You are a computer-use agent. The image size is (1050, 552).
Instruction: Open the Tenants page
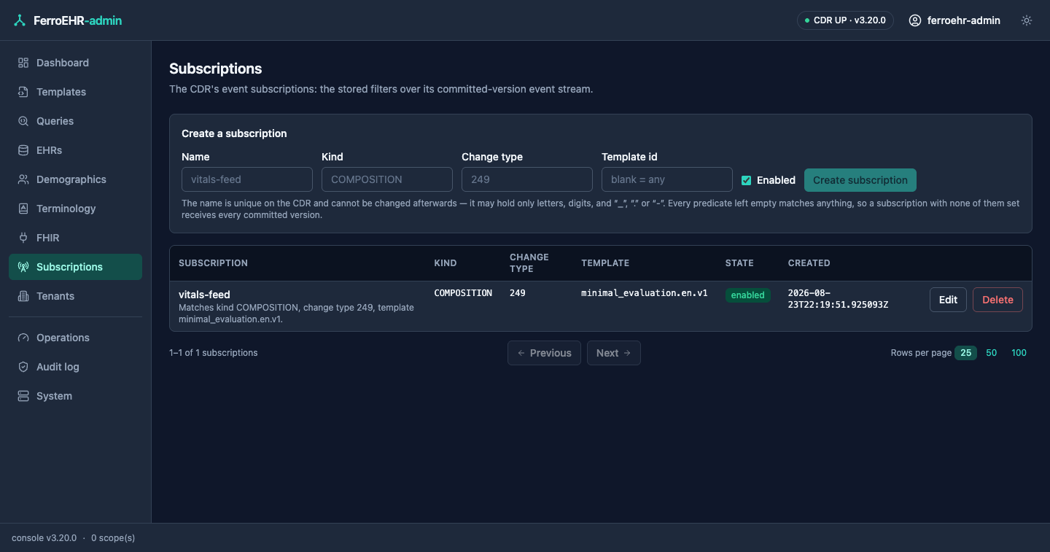coord(75,296)
